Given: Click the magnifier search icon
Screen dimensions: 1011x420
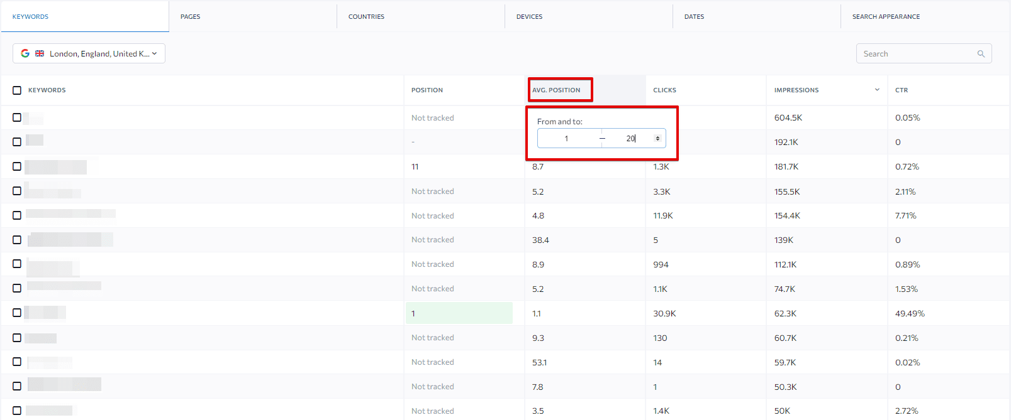Looking at the screenshot, I should pos(981,54).
